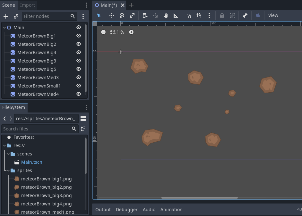Activate the Move Mode tool

tap(112, 15)
